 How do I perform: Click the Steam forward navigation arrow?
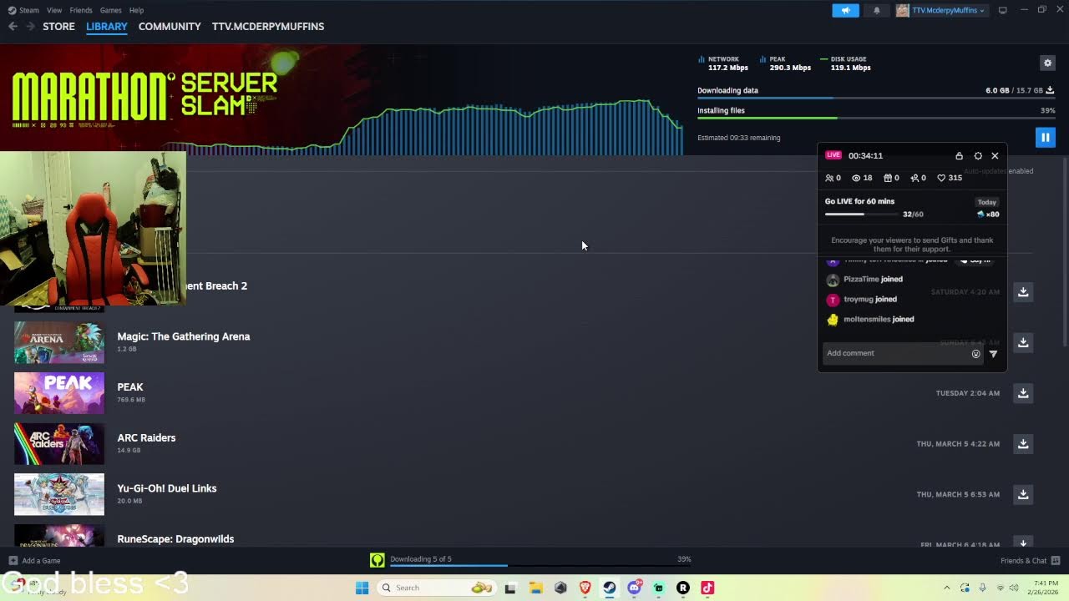[x=31, y=27]
